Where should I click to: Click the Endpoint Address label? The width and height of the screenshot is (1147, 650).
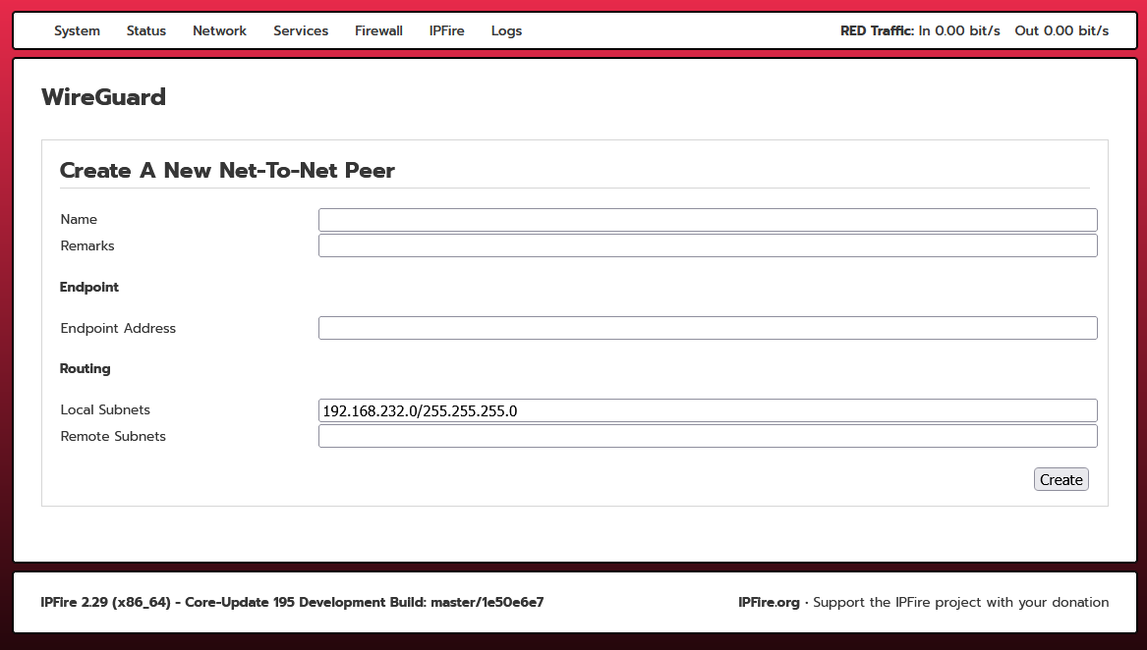pyautogui.click(x=119, y=328)
